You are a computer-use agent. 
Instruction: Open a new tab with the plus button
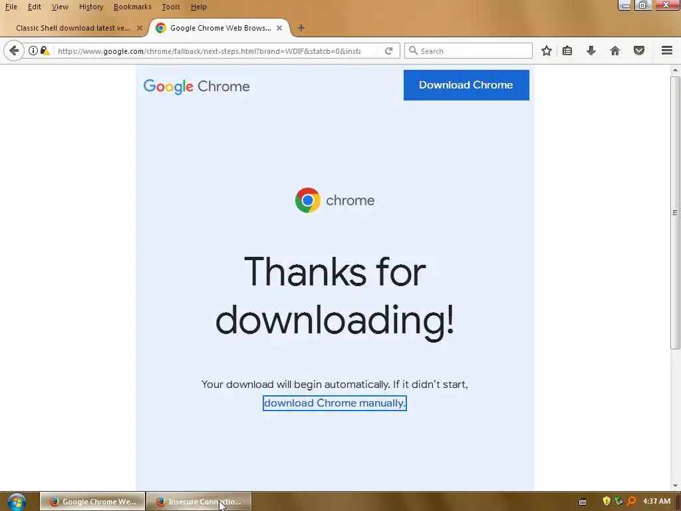(x=301, y=28)
